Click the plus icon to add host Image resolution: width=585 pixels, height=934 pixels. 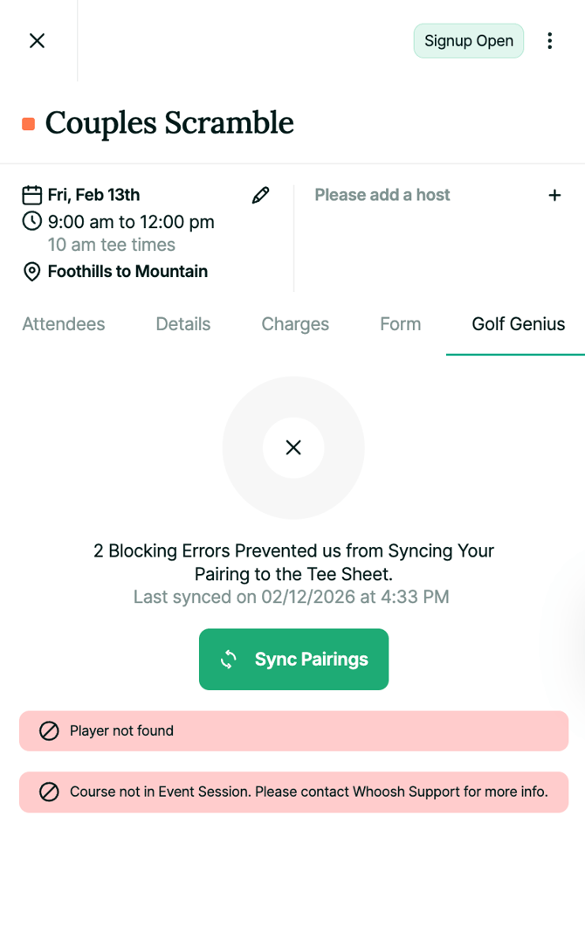click(x=554, y=195)
